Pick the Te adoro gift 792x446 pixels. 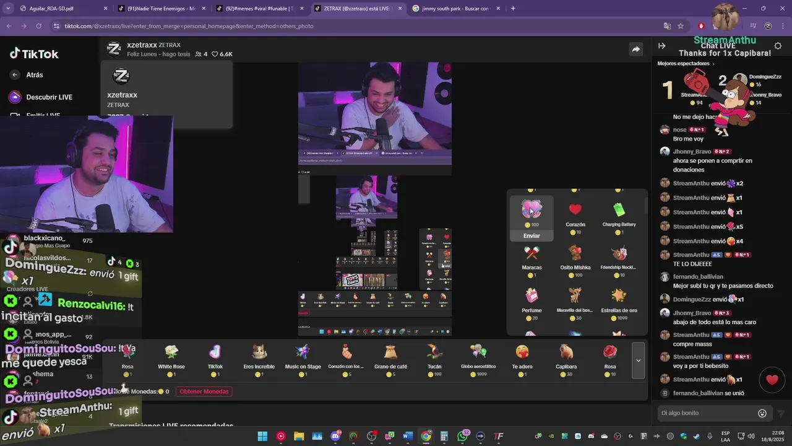522,360
